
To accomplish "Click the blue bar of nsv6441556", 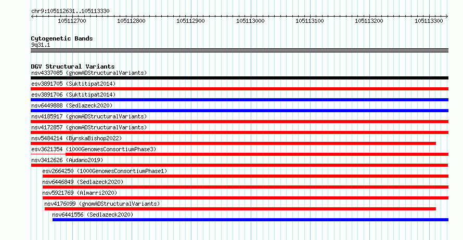I will (x=250, y=220).
